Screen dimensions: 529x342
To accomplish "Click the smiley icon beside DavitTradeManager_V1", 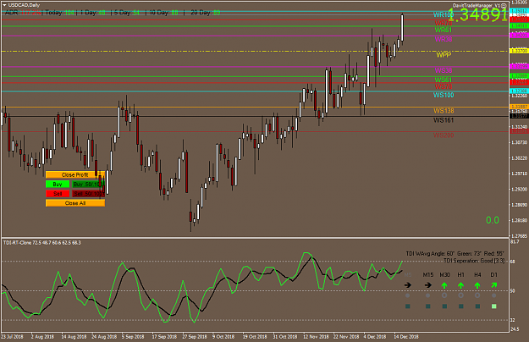I will coord(504,5).
